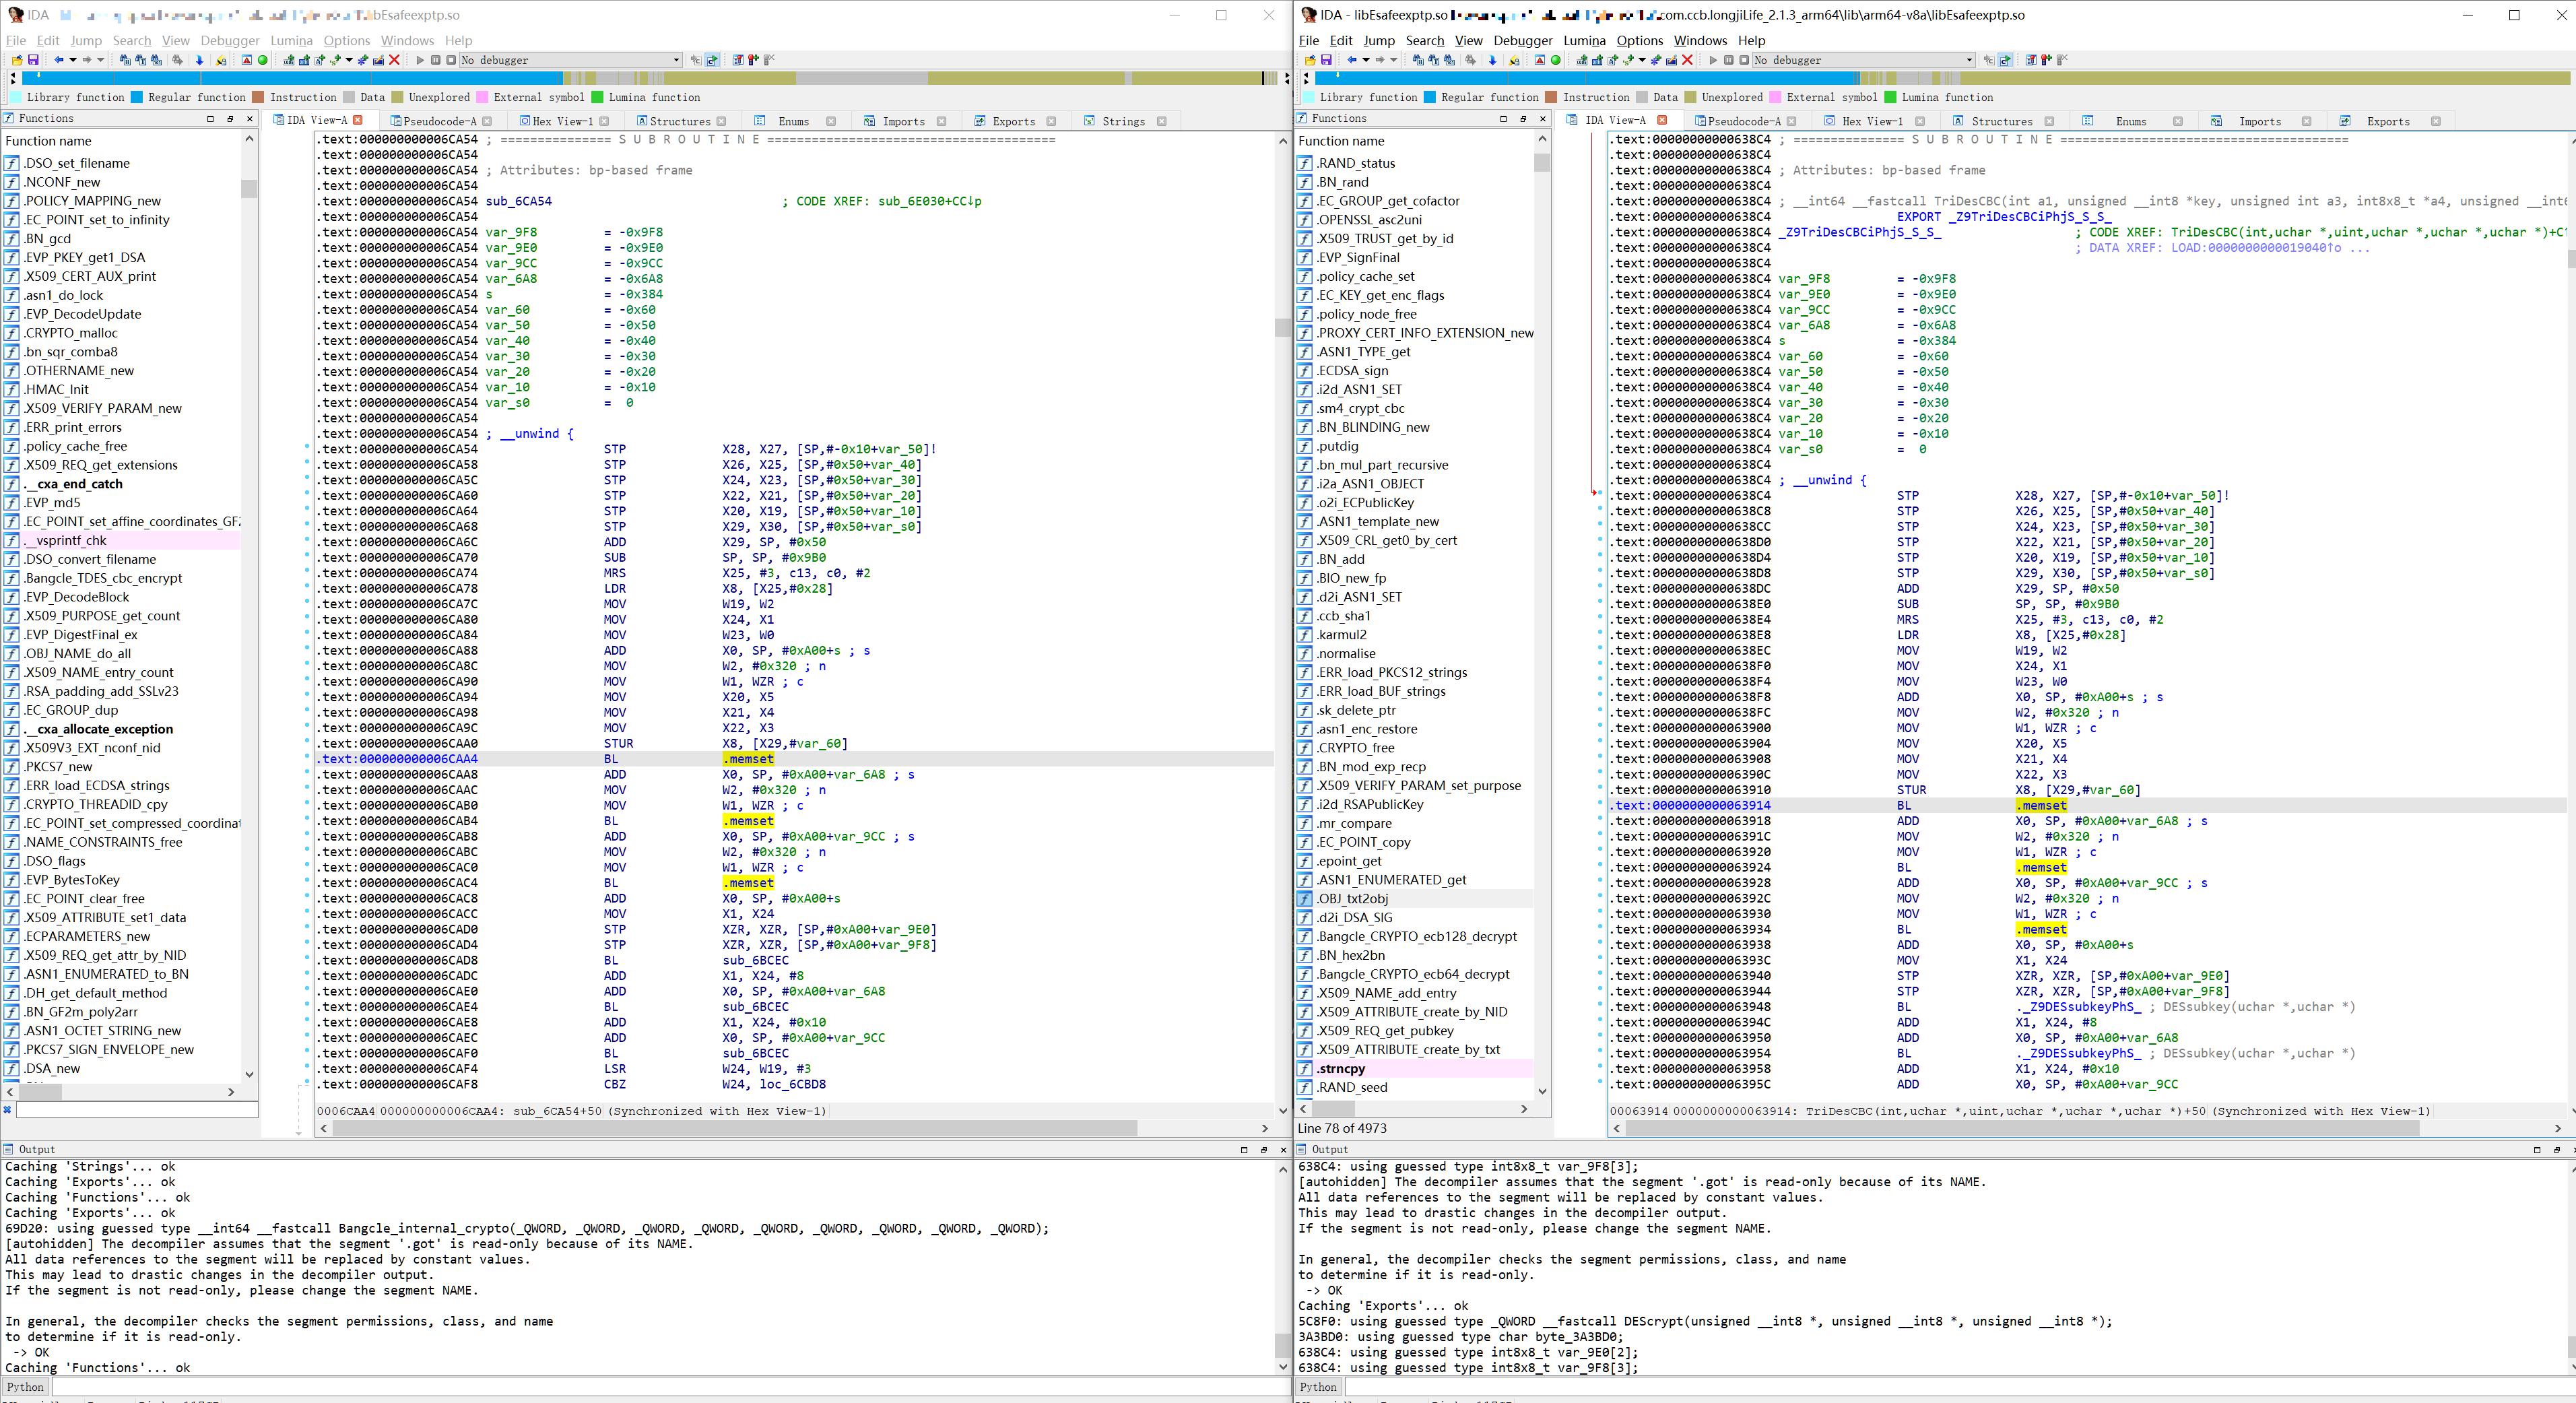Viewport: 2576px width, 1403px height.
Task: Open the 'No debugger' dropdown in the left window
Action: click(x=676, y=60)
